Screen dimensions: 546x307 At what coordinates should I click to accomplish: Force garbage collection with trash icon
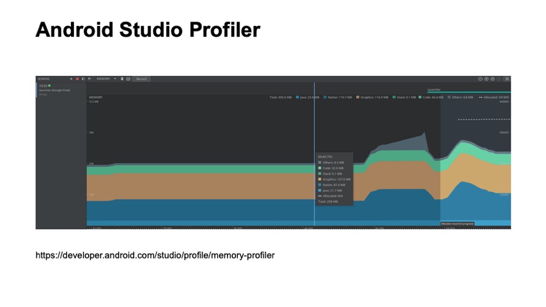[x=122, y=79]
